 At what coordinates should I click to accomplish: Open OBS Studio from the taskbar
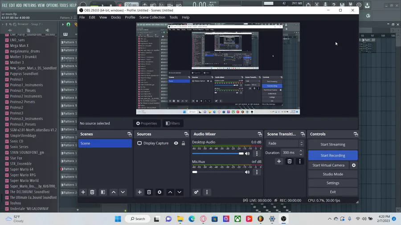[x=284, y=219]
